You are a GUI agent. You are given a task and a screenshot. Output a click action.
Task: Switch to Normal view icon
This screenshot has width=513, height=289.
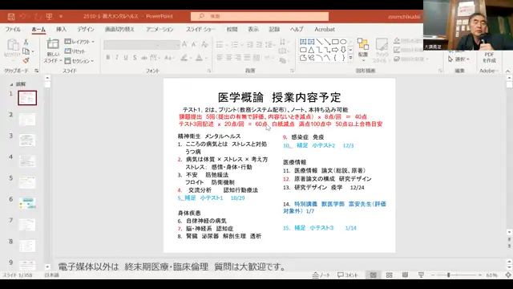(374, 275)
